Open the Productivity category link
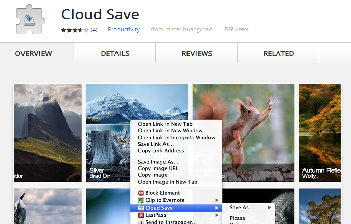 pyautogui.click(x=124, y=29)
